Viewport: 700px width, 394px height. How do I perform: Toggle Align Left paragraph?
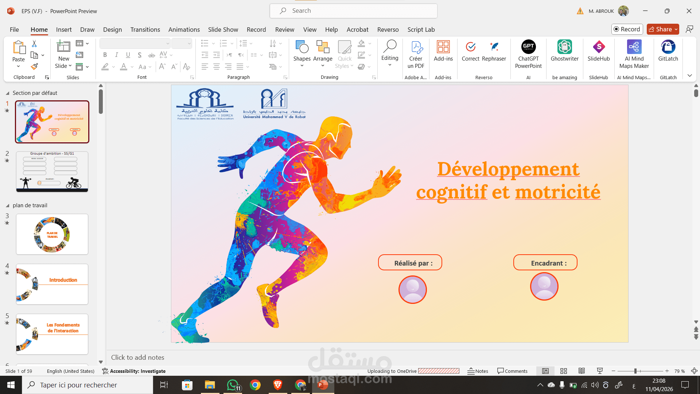[205, 67]
